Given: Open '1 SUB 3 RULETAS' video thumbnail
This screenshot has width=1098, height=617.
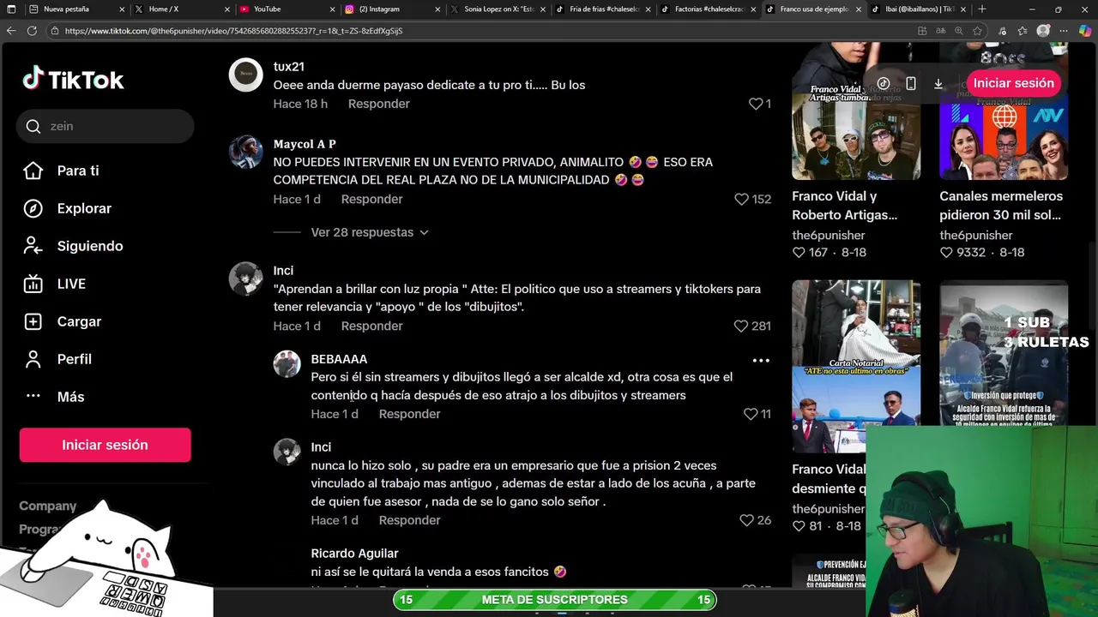Looking at the screenshot, I should (x=1004, y=351).
